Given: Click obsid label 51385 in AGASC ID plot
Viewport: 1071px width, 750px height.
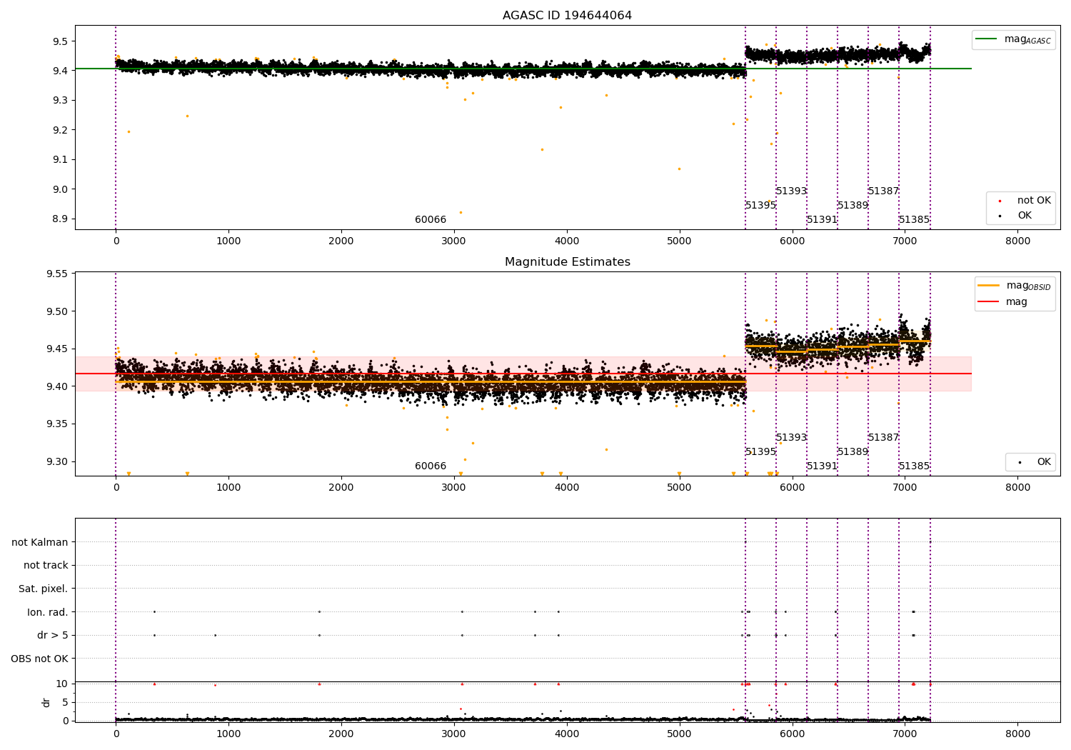Looking at the screenshot, I should coord(914,220).
